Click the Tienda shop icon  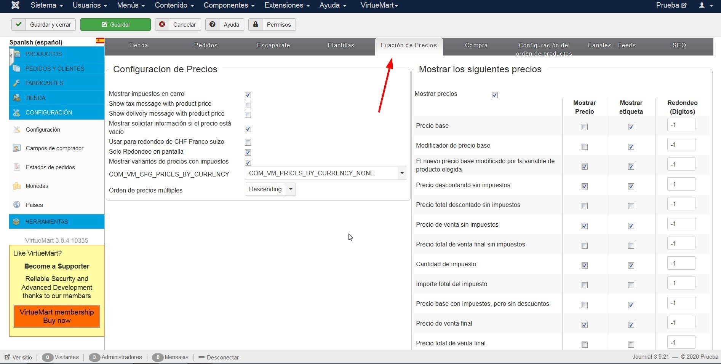click(16, 98)
